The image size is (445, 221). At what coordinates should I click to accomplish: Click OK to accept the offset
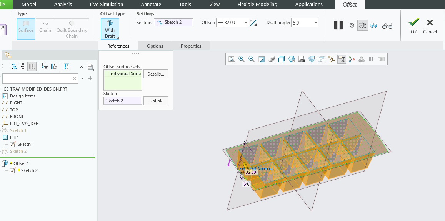(x=414, y=26)
